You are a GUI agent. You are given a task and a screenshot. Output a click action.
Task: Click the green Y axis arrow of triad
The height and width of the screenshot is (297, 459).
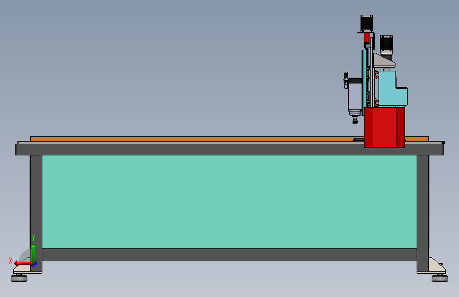(x=34, y=253)
